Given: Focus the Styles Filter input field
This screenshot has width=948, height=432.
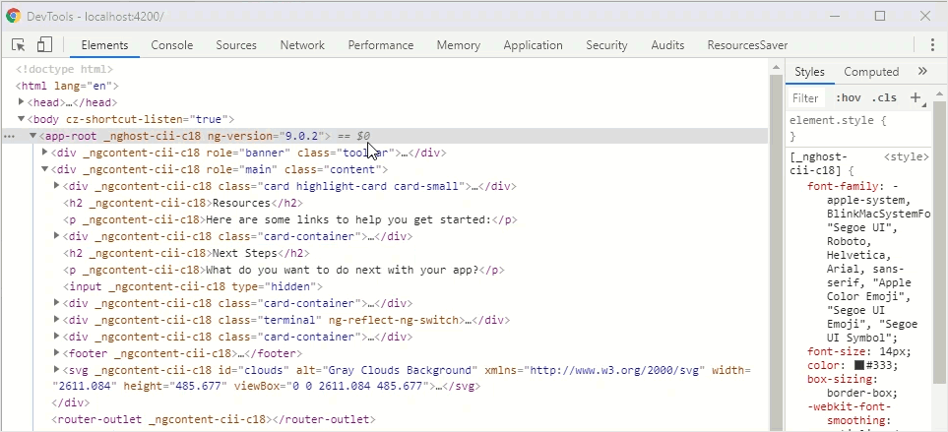Looking at the screenshot, I should click(806, 97).
